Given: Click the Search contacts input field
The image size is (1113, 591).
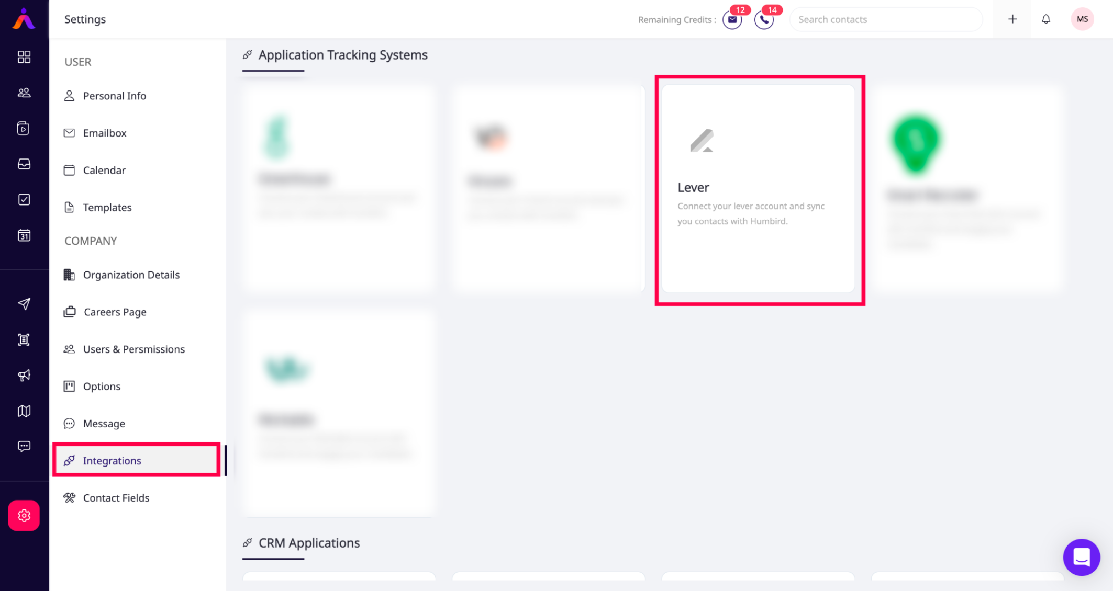Looking at the screenshot, I should (x=886, y=19).
